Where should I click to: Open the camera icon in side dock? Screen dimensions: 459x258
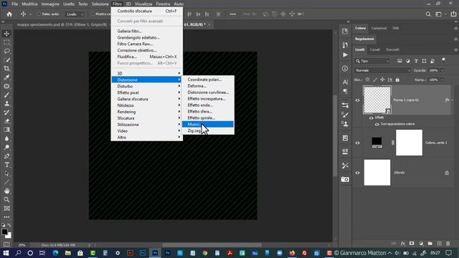pyautogui.click(x=345, y=179)
